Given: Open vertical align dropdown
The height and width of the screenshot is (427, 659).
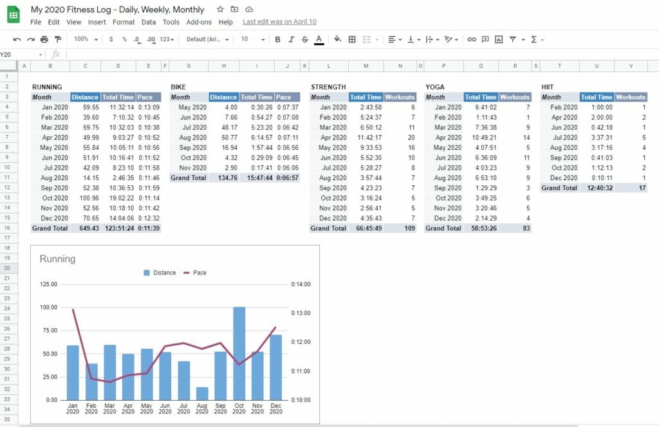Looking at the screenshot, I should (x=414, y=39).
